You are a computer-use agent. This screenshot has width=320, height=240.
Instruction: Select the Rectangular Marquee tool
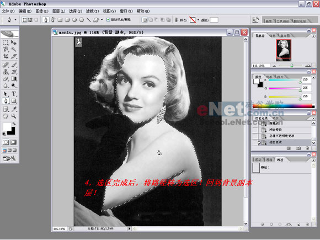click(6, 42)
